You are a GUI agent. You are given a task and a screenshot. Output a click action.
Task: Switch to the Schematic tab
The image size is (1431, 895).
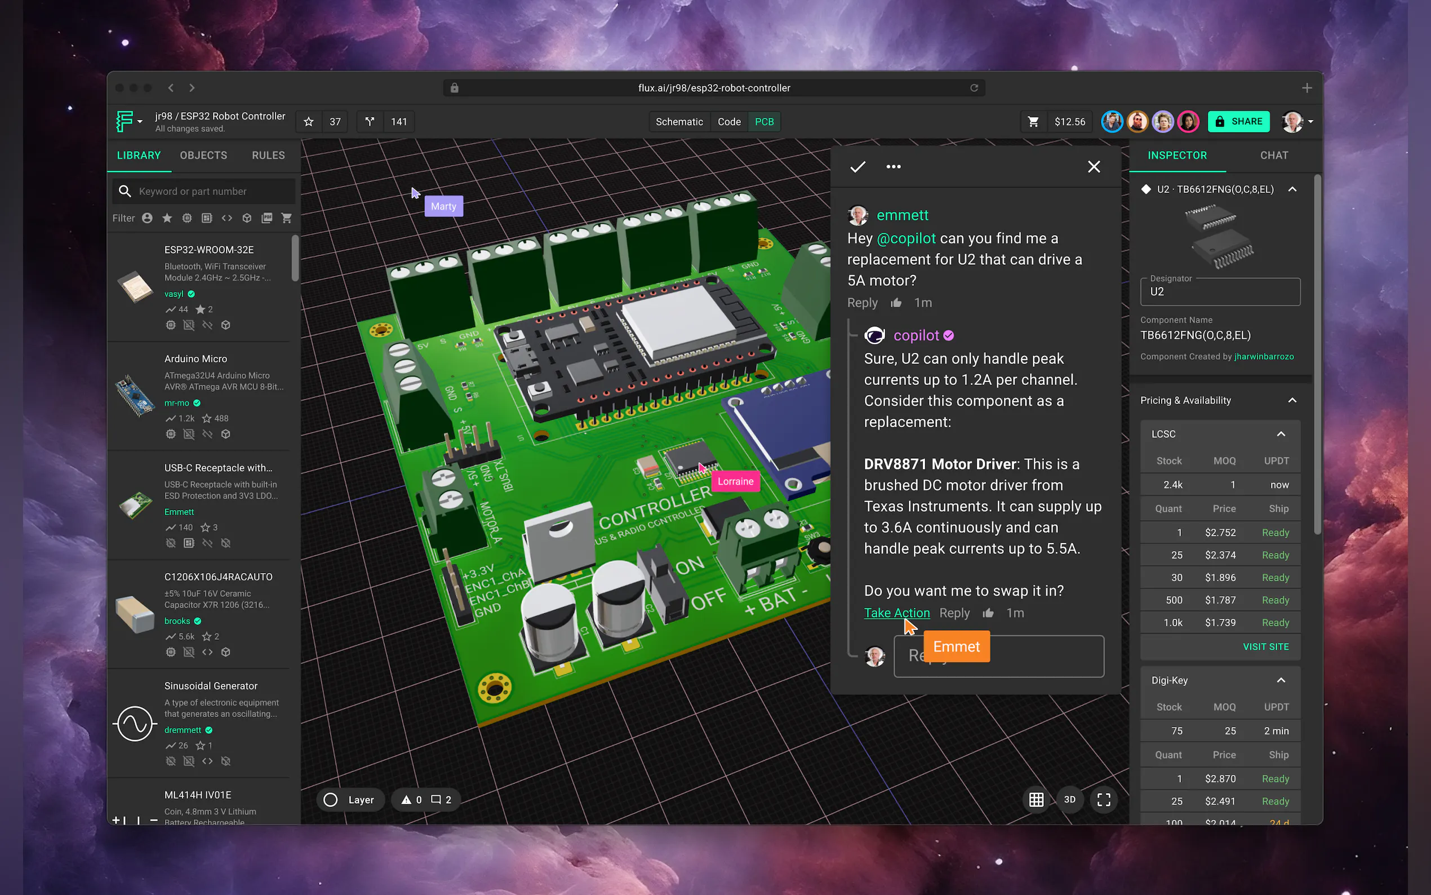click(678, 121)
